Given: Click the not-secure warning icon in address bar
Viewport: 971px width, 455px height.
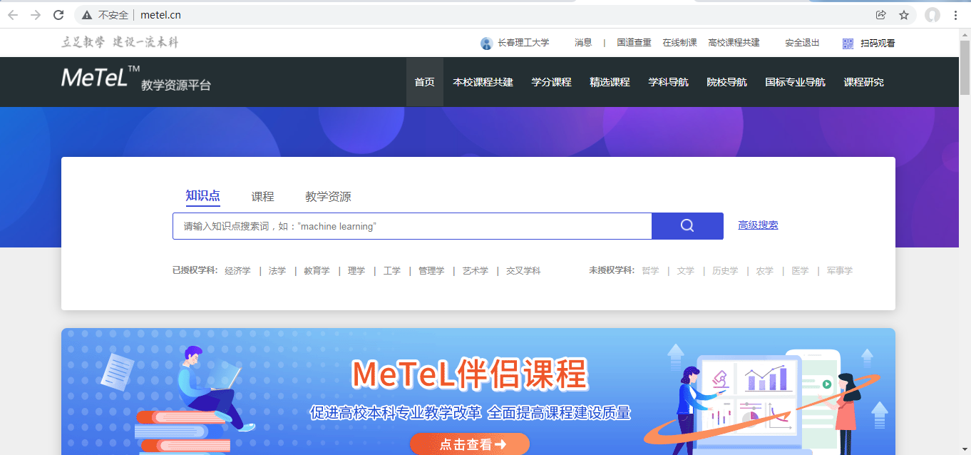Looking at the screenshot, I should coord(87,15).
